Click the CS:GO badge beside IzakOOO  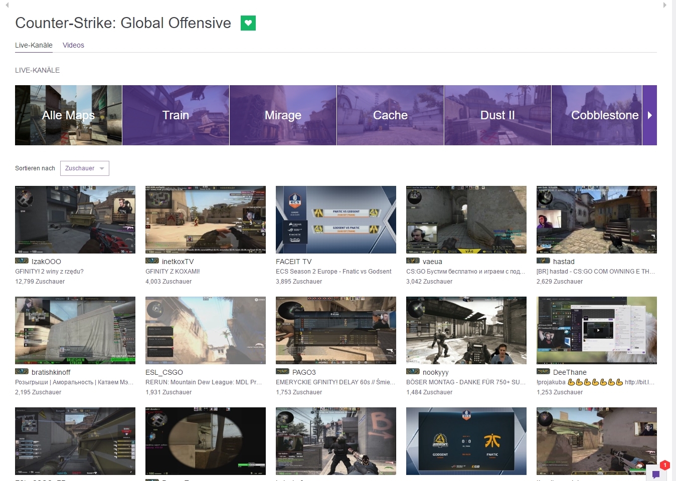click(x=22, y=261)
